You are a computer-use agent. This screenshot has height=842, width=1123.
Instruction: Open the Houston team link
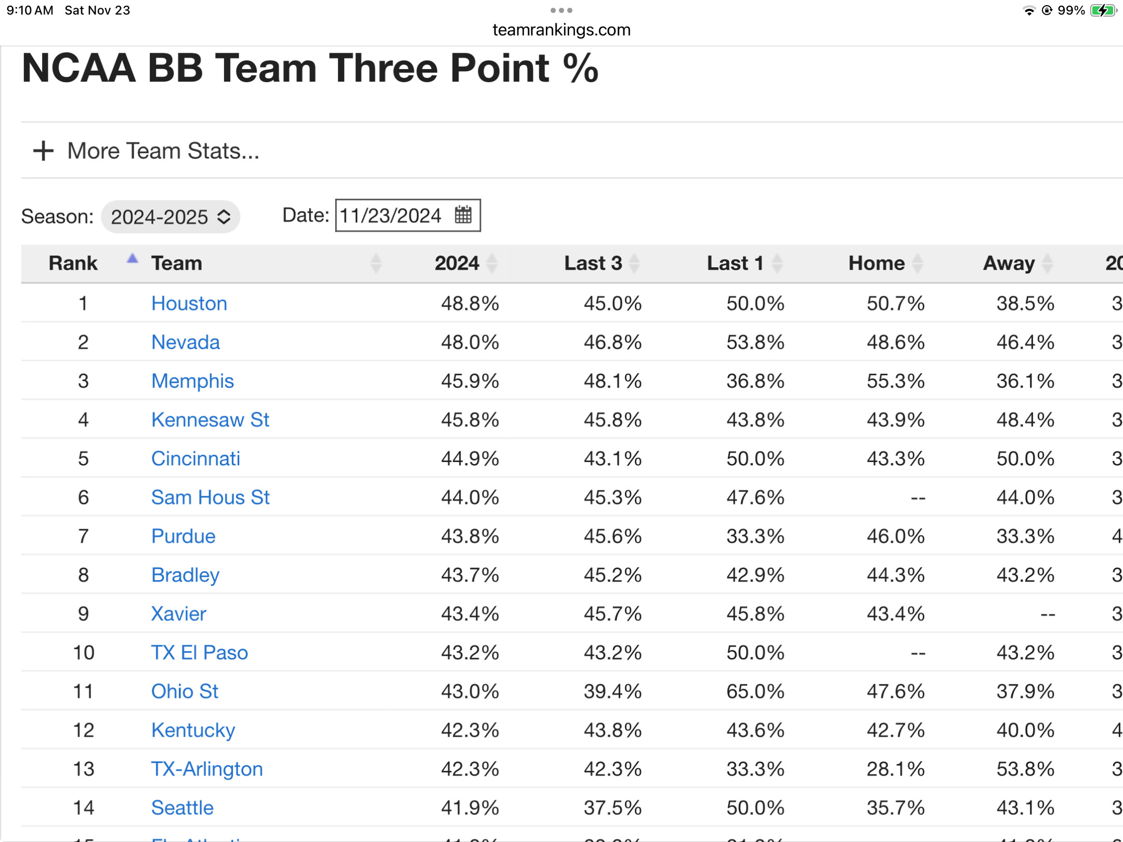(189, 303)
